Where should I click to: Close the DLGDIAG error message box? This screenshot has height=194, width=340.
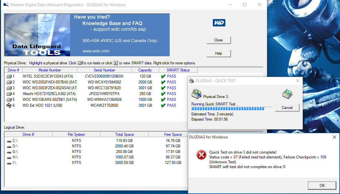pos(334,137)
